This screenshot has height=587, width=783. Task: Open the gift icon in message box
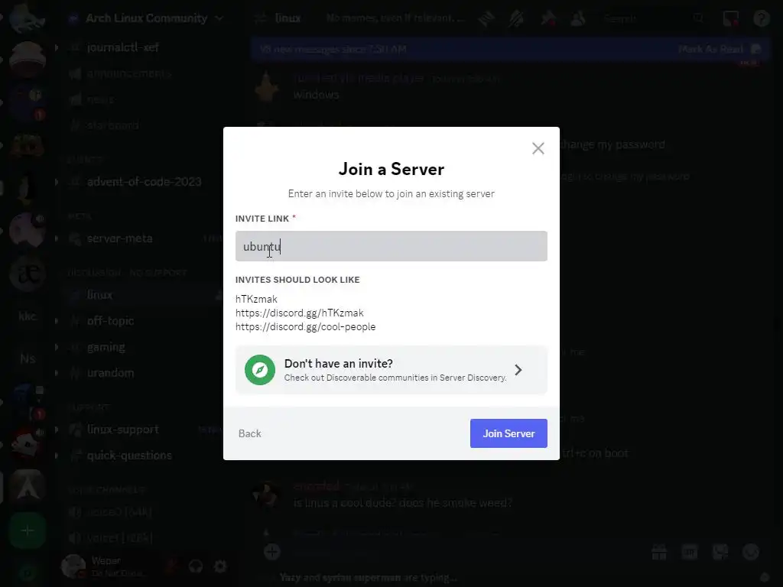tap(659, 552)
